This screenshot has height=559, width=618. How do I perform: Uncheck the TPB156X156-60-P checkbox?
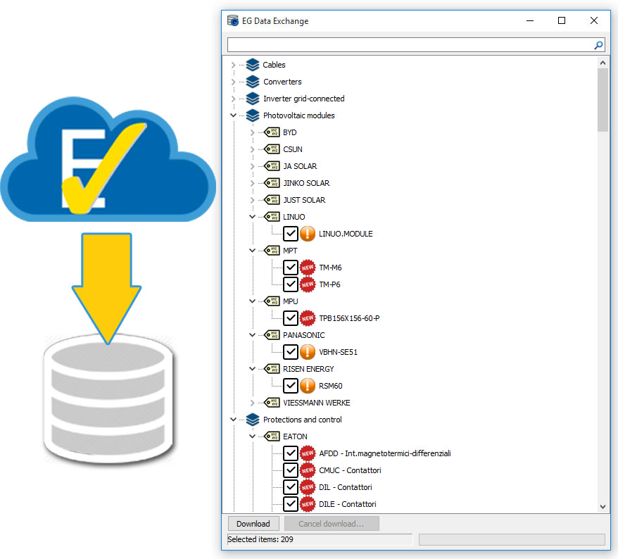(291, 318)
